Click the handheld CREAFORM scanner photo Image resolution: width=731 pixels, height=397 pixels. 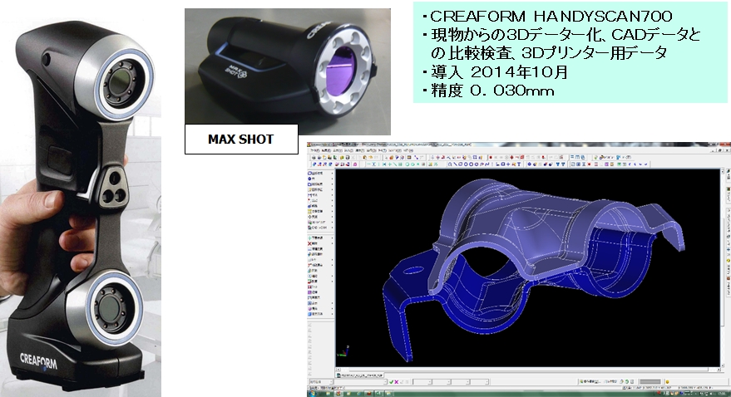pos(81,207)
